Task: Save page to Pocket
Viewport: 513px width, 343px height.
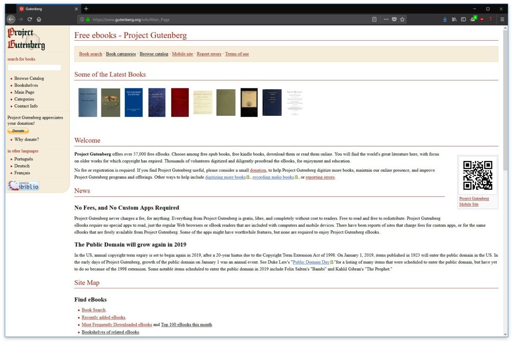Action: coord(394,19)
